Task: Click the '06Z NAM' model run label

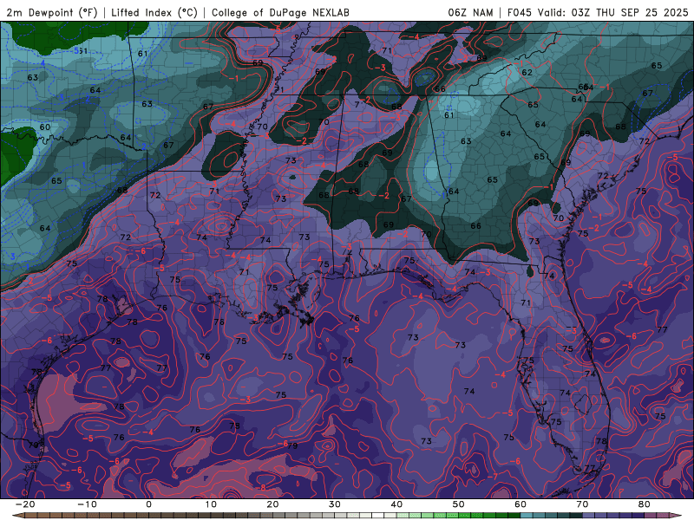Action: [x=470, y=12]
